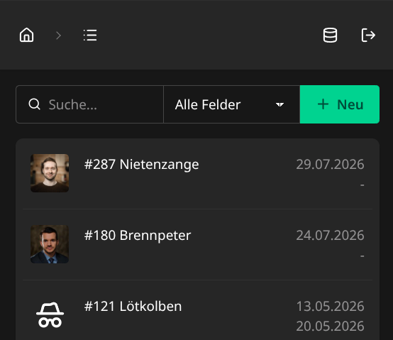The image size is (393, 340).
Task: Click the Nietenzange borrower photo thumbnail
Action: pyautogui.click(x=50, y=173)
